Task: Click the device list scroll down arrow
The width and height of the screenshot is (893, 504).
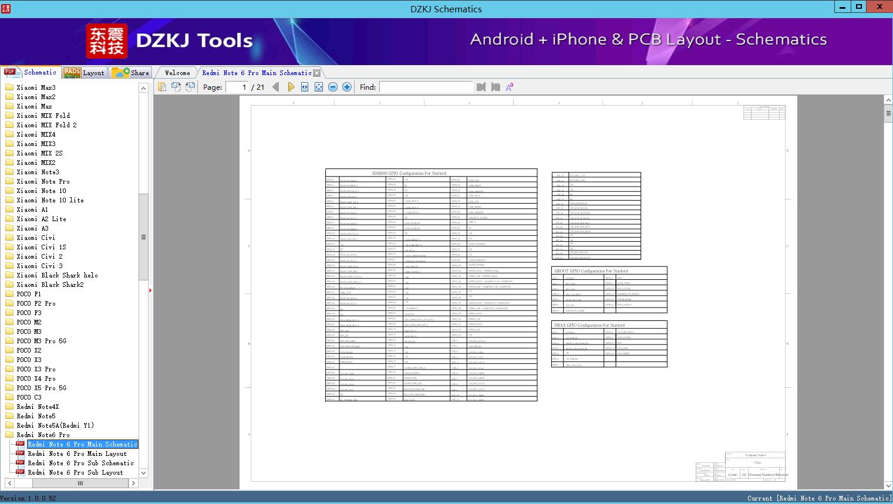Action: click(x=143, y=472)
